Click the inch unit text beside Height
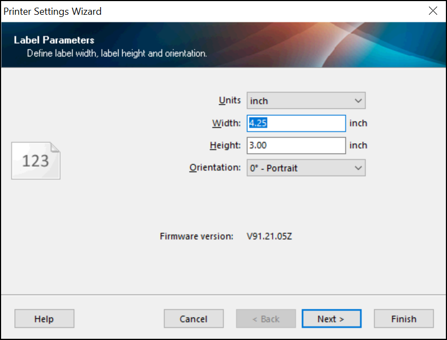This screenshot has width=447, height=340. (x=358, y=146)
